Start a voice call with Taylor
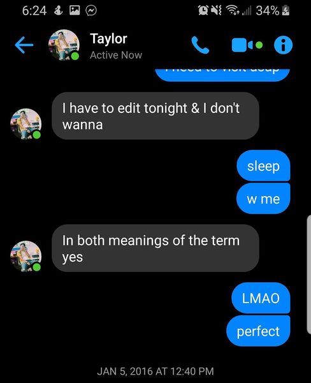311x383 pixels. coord(200,45)
